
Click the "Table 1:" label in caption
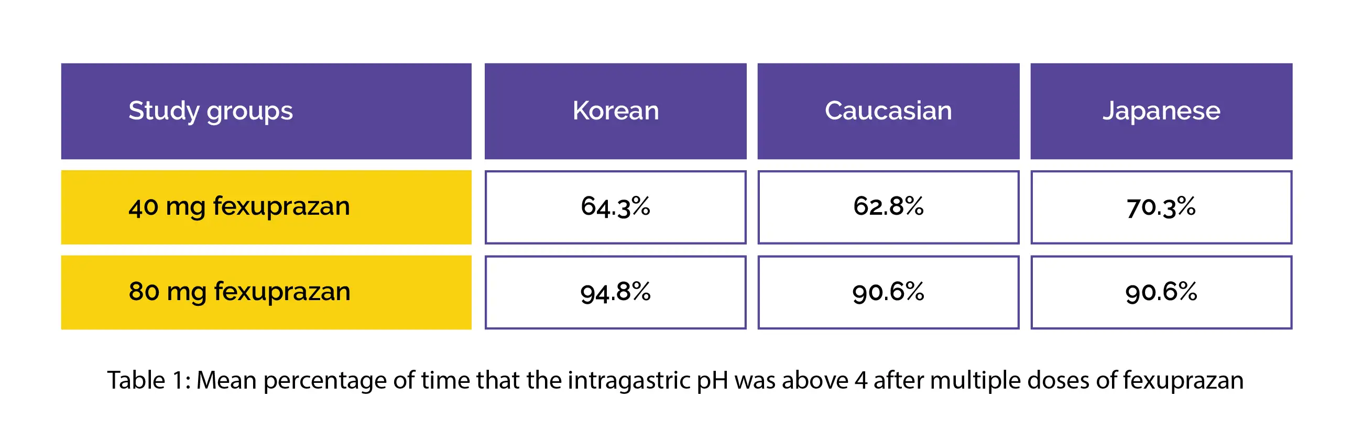click(x=149, y=380)
